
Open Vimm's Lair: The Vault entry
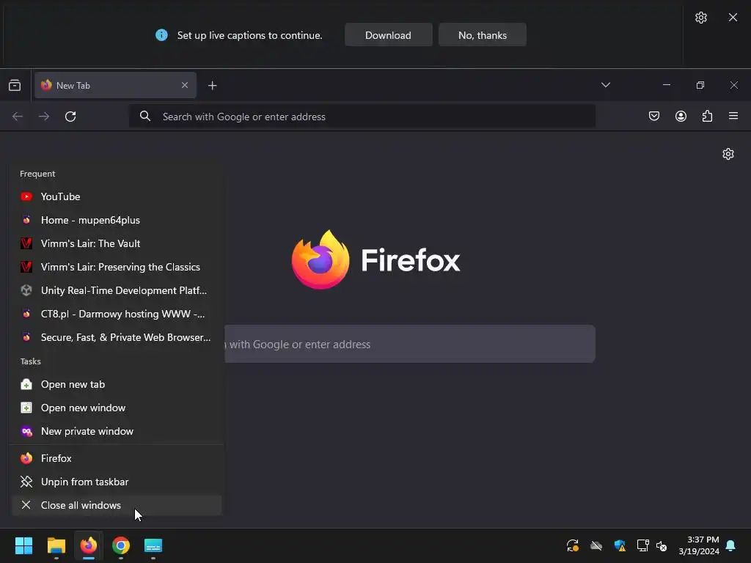click(x=117, y=243)
